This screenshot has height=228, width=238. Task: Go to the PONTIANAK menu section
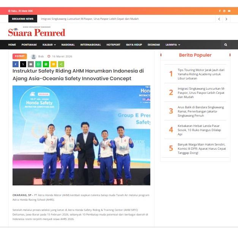29,44
